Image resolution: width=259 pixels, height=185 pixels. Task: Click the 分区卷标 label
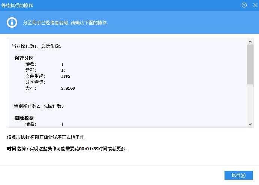(x=35, y=82)
